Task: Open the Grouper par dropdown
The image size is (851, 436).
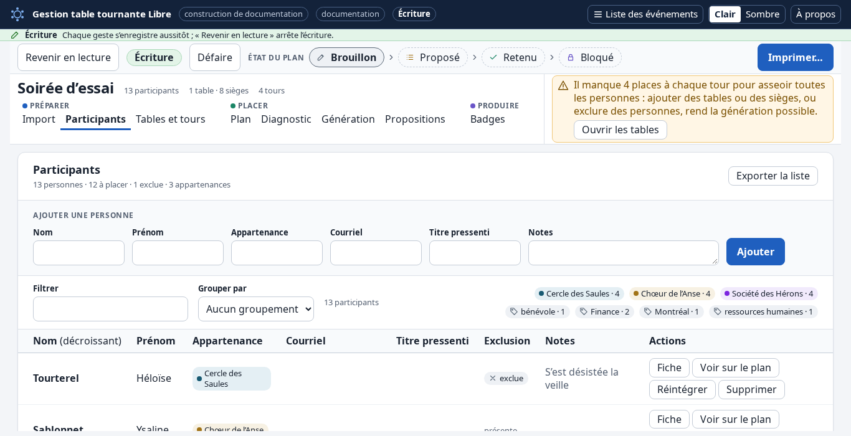Action: [256, 309]
